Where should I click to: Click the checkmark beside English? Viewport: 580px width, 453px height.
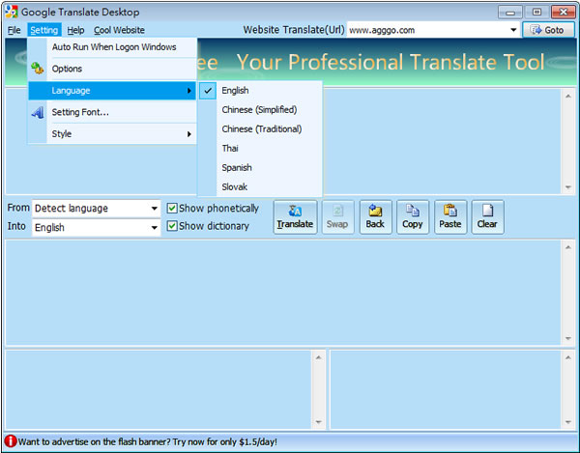point(208,91)
